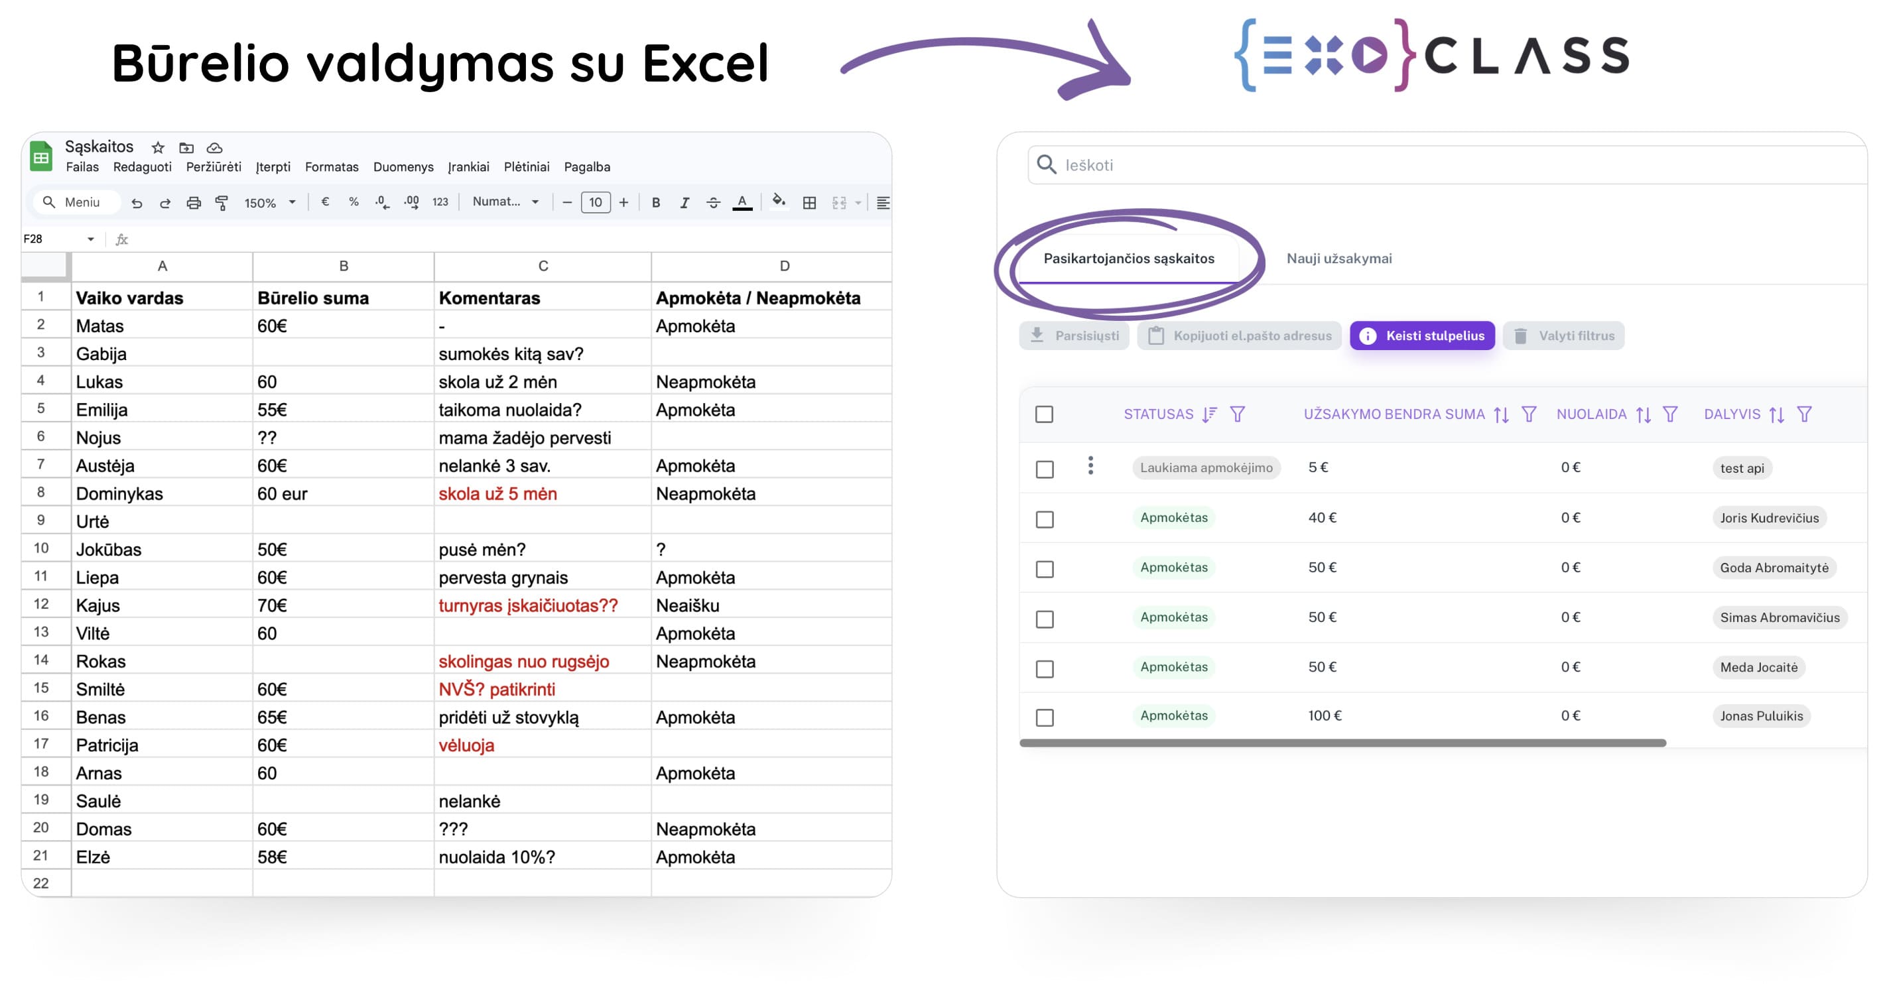Screen dimensions: 1885x984
Task: Open the 150% zoom dropdown
Action: pos(269,203)
